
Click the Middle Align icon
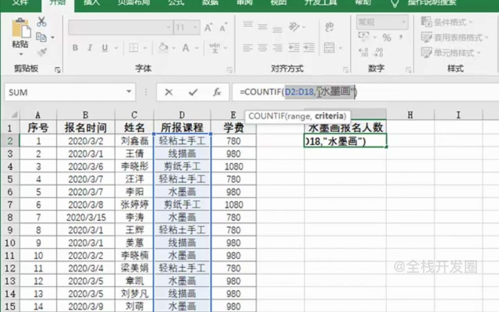click(263, 27)
